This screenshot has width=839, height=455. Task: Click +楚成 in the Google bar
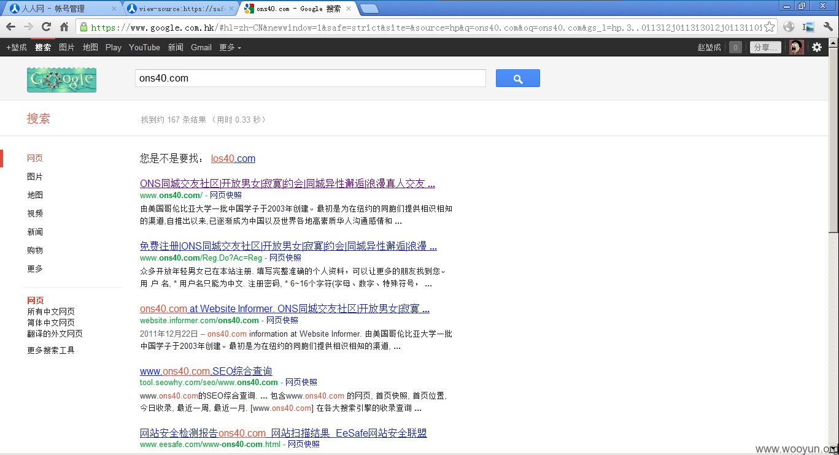click(17, 47)
